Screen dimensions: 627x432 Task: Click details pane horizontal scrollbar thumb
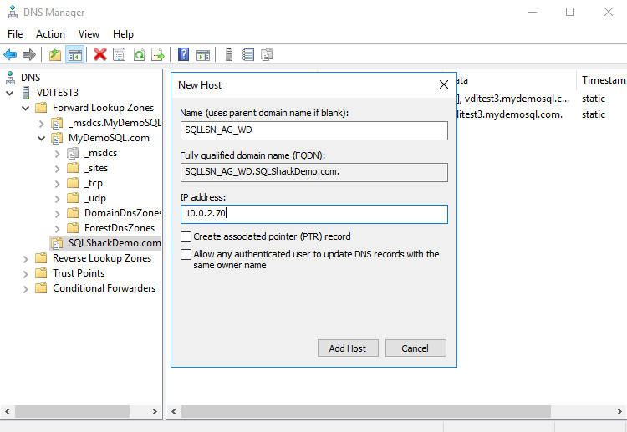coord(366,411)
